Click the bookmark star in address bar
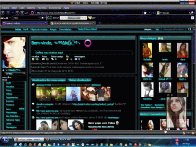The height and width of the screenshot is (147, 196). point(145,13)
